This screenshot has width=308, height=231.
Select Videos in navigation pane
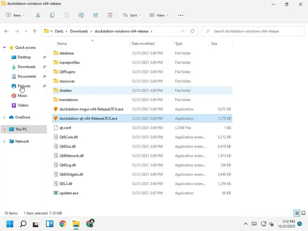[x=23, y=105]
